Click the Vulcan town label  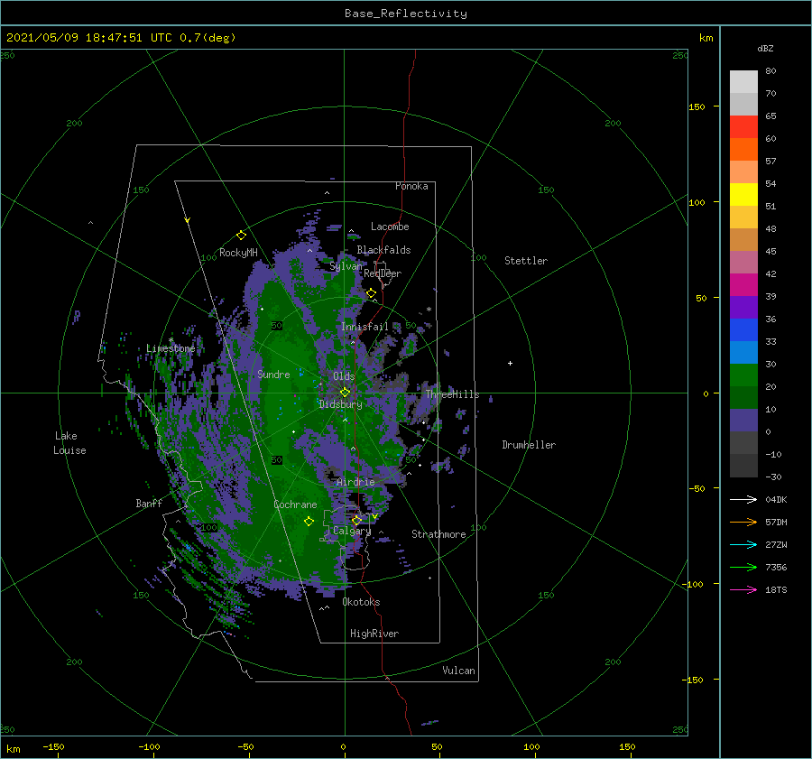458,671
